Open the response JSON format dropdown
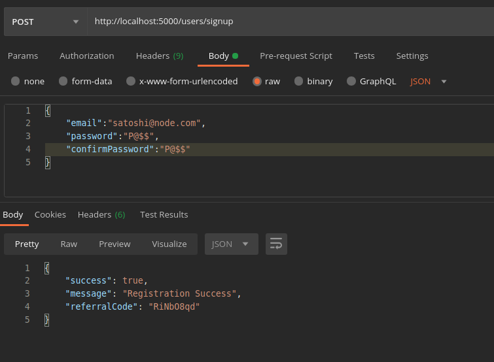Viewport: 494px width, 362px height. (231, 244)
